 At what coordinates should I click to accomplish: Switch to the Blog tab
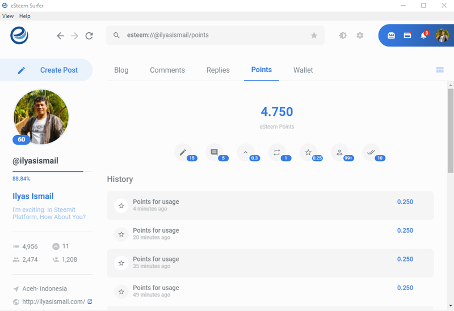click(x=121, y=70)
